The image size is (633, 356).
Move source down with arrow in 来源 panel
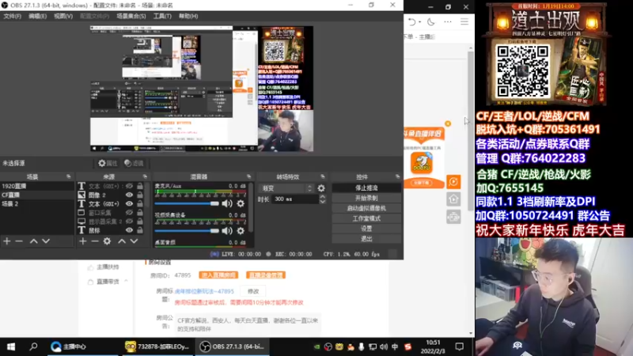coord(134,241)
